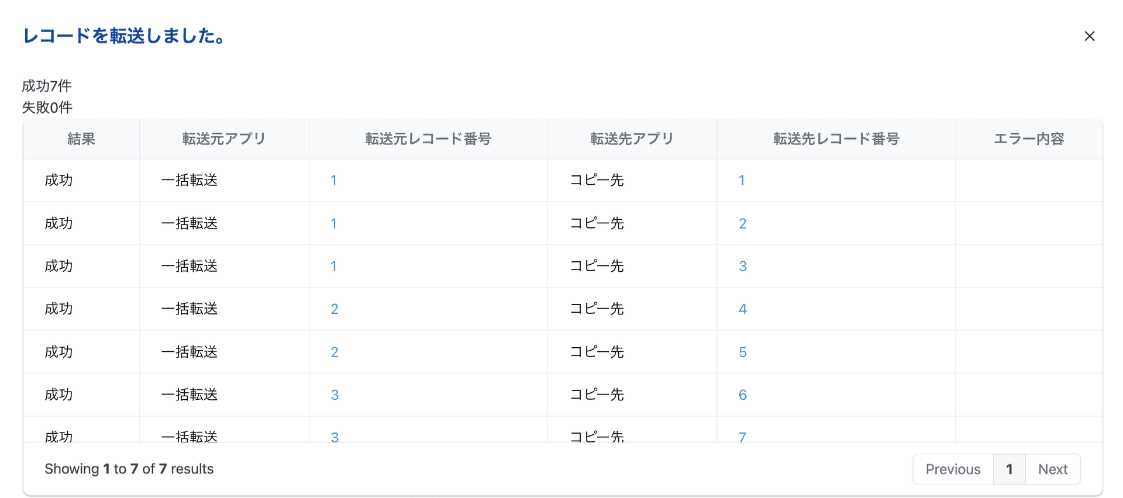The height and width of the screenshot is (498, 1123).
Task: Click the 失敗0件 summary text
Action: click(x=47, y=108)
